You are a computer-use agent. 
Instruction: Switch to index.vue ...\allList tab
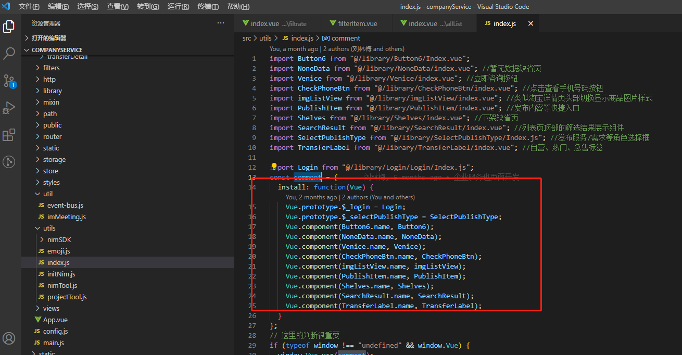click(434, 23)
